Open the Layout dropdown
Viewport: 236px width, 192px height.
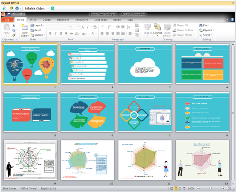point(37,25)
